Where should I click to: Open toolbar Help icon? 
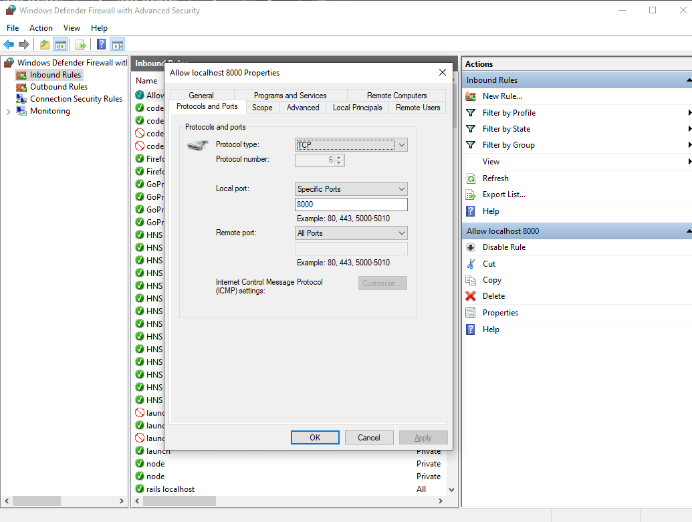coord(100,44)
